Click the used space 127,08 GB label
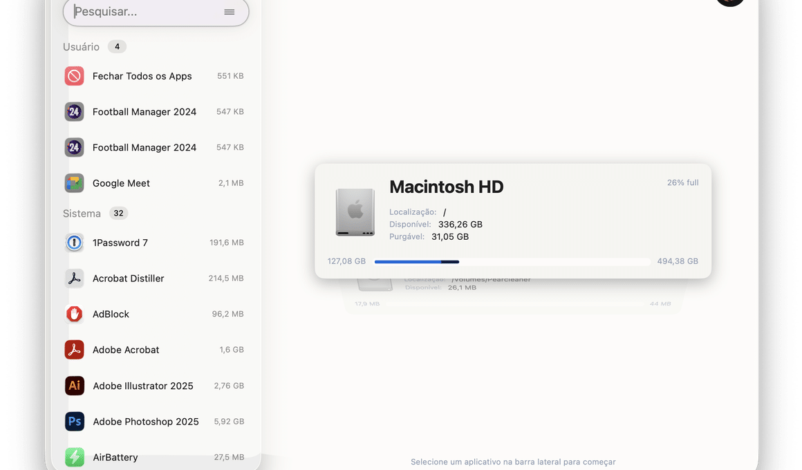Viewport: 802px width, 470px height. point(347,261)
